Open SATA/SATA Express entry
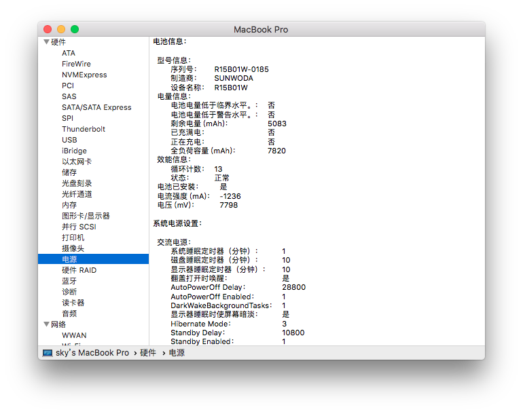Image resolution: width=523 pixels, height=414 pixels. 96,107
